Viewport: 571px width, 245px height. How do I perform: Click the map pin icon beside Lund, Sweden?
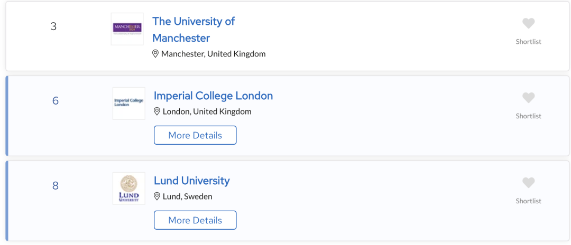click(157, 196)
